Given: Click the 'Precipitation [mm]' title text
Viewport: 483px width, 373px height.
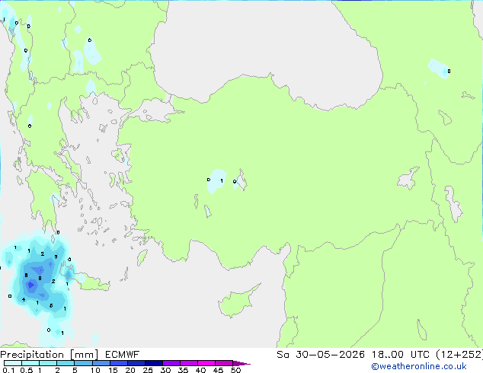Looking at the screenshot, I should [49, 355].
